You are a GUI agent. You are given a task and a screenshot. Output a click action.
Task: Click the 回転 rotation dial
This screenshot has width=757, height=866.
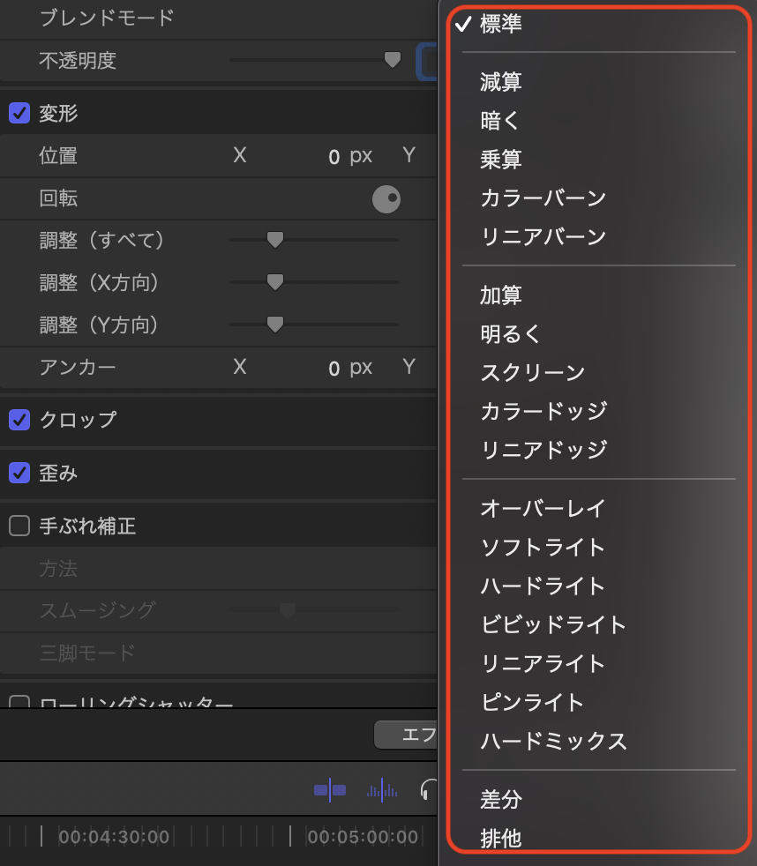(x=386, y=198)
